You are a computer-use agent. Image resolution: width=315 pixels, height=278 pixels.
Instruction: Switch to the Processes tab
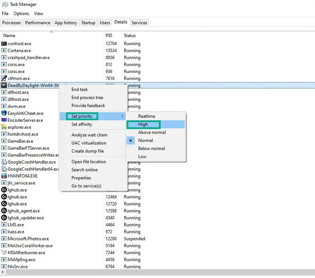(11, 23)
